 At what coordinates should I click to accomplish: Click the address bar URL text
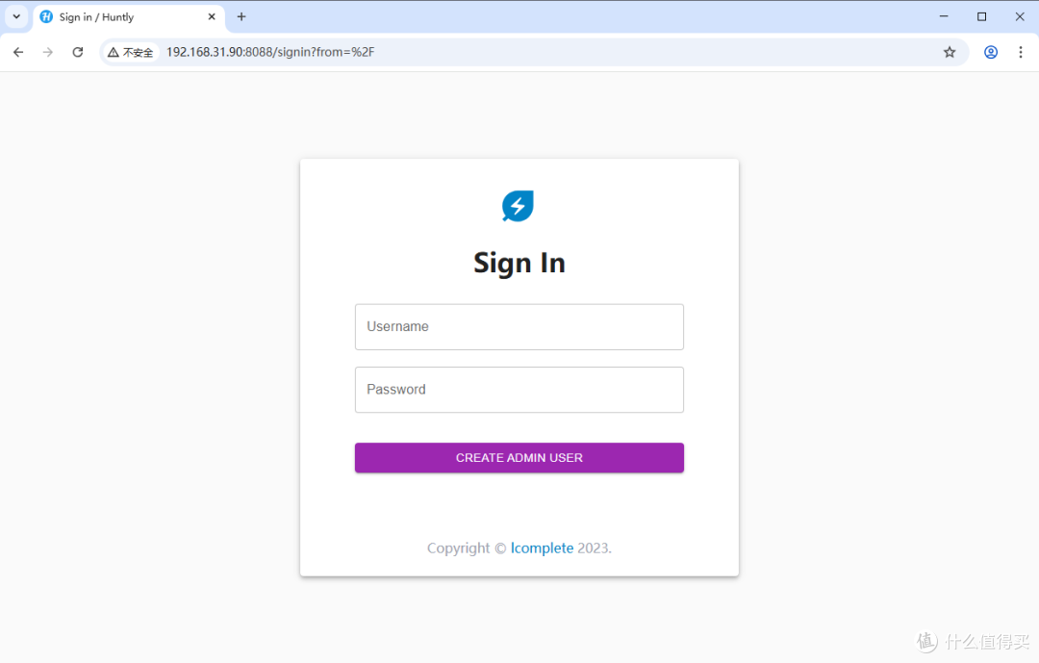coord(270,52)
